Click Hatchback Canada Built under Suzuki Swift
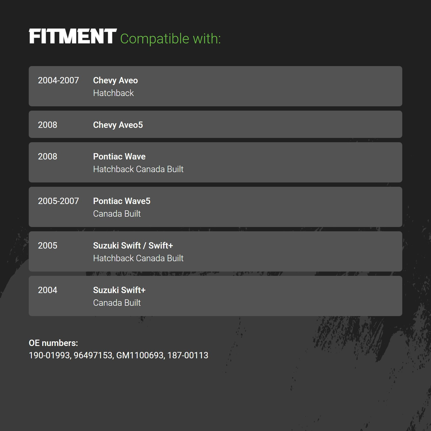Image resolution: width=431 pixels, height=431 pixels. [x=138, y=258]
